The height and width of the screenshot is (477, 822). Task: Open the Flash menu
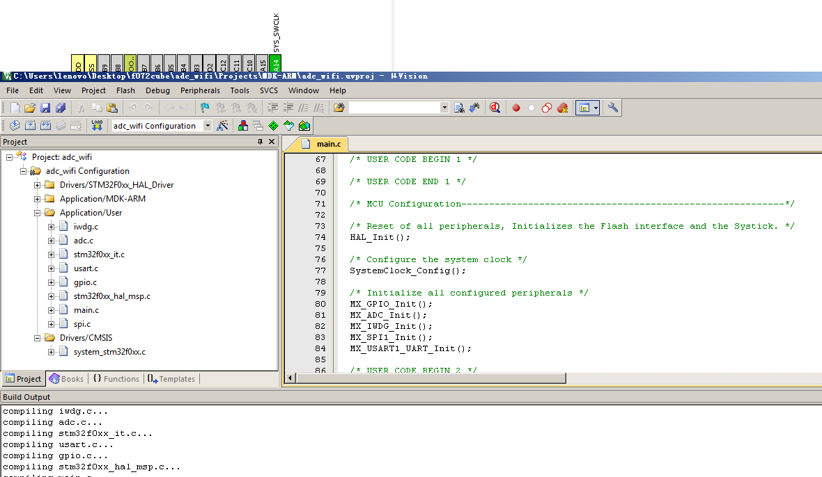click(125, 90)
